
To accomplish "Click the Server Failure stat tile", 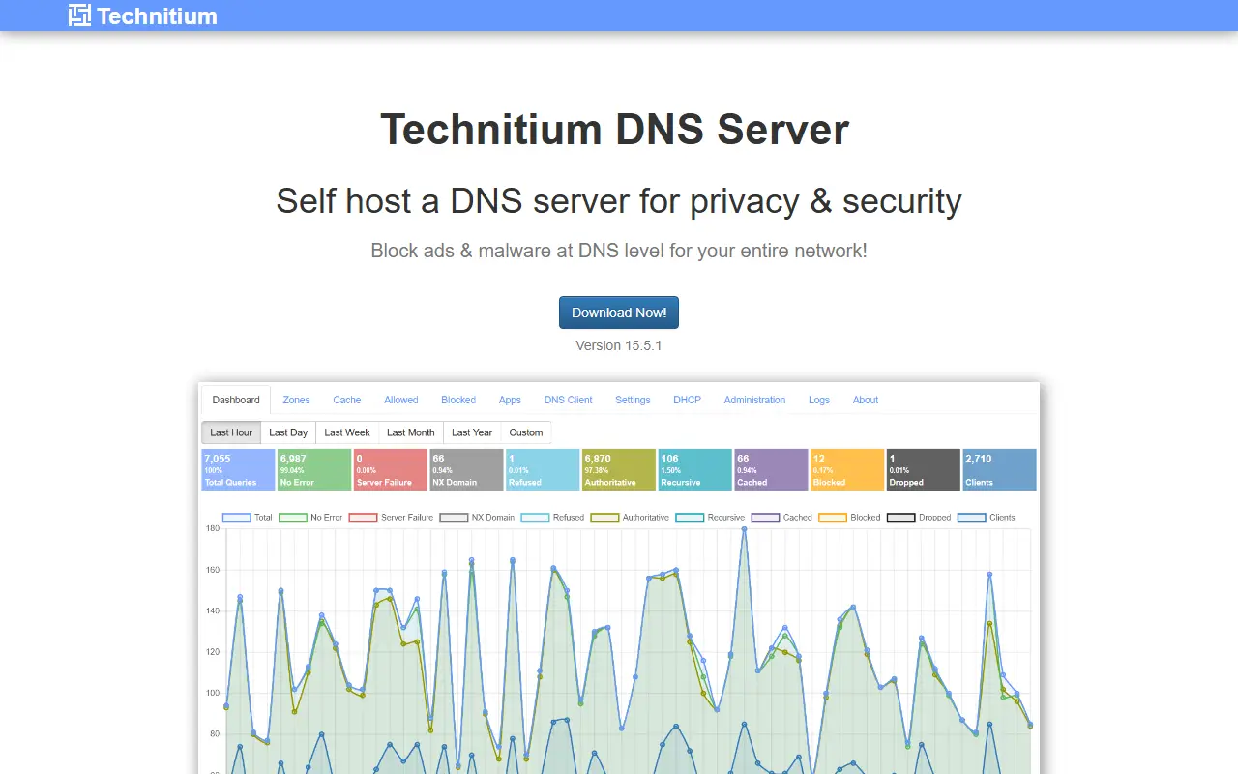I will [x=391, y=469].
